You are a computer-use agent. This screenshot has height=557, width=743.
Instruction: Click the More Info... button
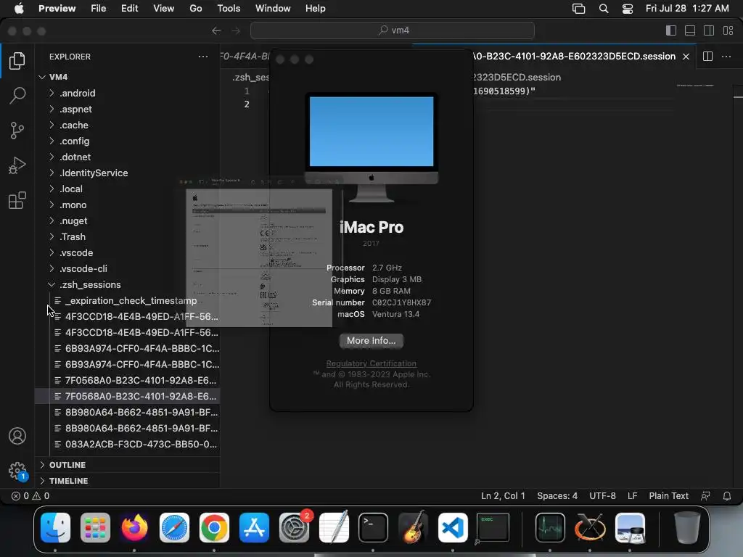point(371,341)
